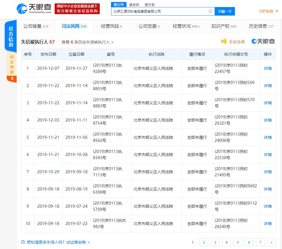Open 详情 for case 9289号

[x=268, y=68]
